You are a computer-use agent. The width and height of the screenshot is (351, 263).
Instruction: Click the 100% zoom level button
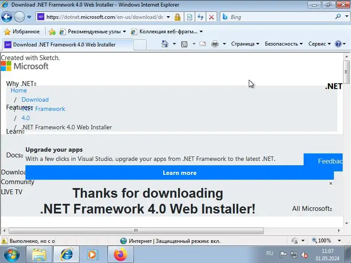point(322,241)
